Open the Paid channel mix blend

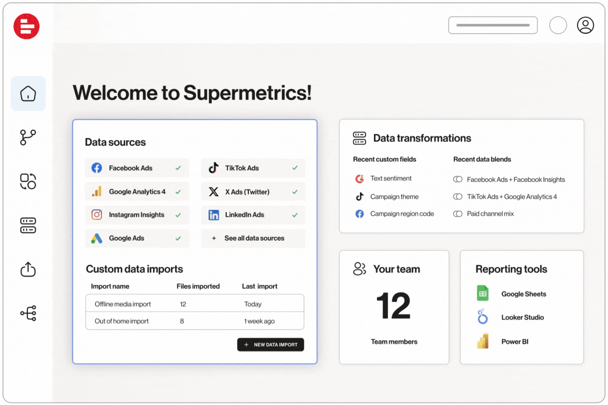pos(490,214)
